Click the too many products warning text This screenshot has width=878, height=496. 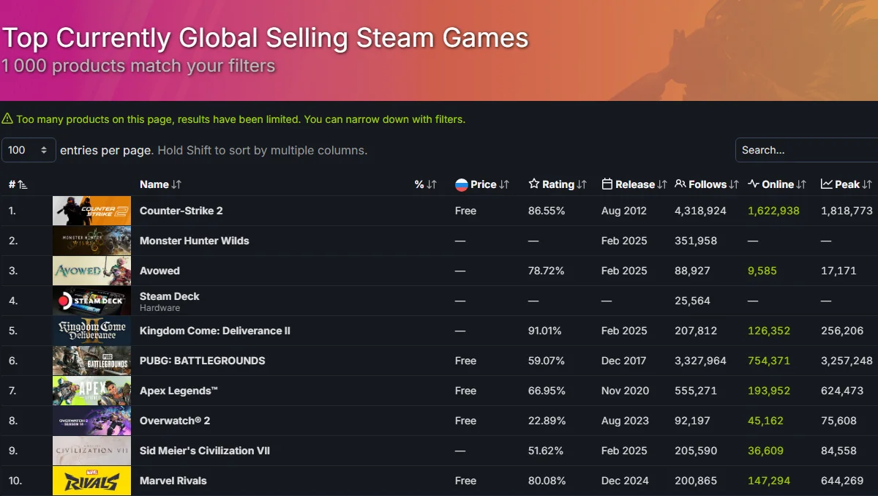(241, 119)
